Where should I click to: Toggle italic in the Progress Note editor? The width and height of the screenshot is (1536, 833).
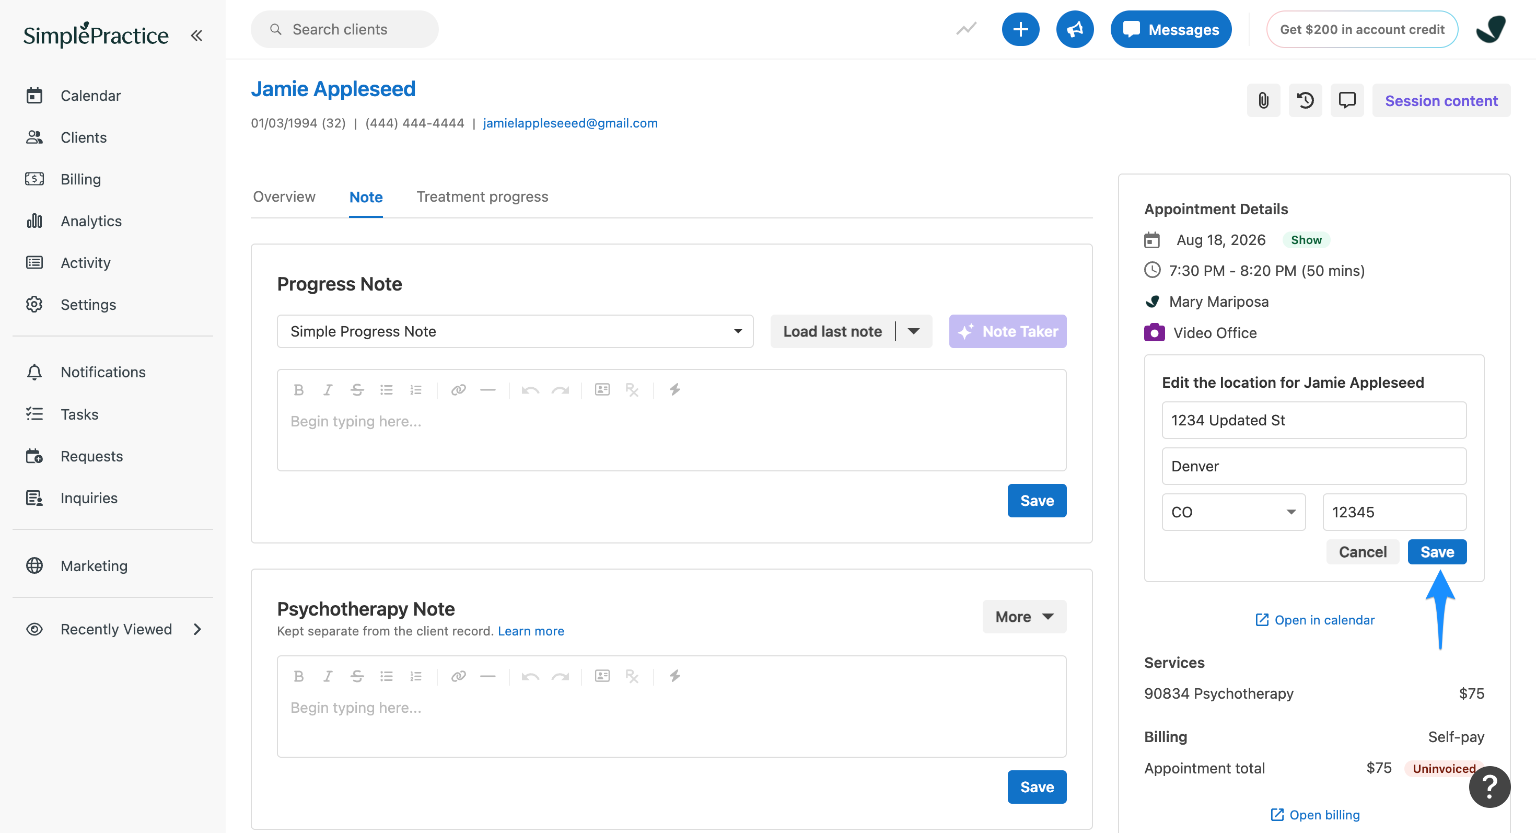pos(328,390)
